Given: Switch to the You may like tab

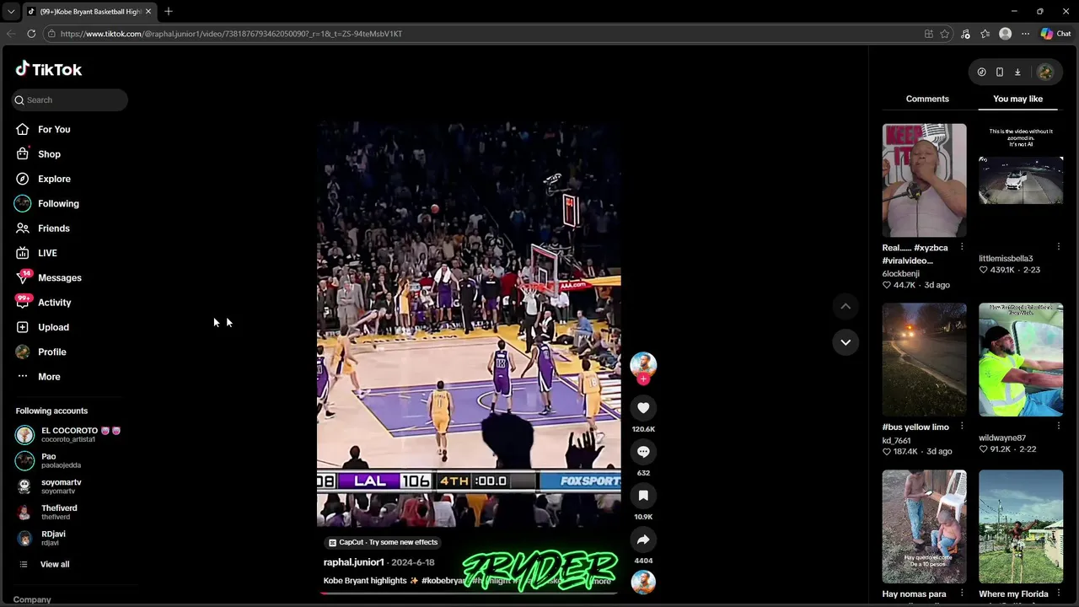Looking at the screenshot, I should (1017, 99).
